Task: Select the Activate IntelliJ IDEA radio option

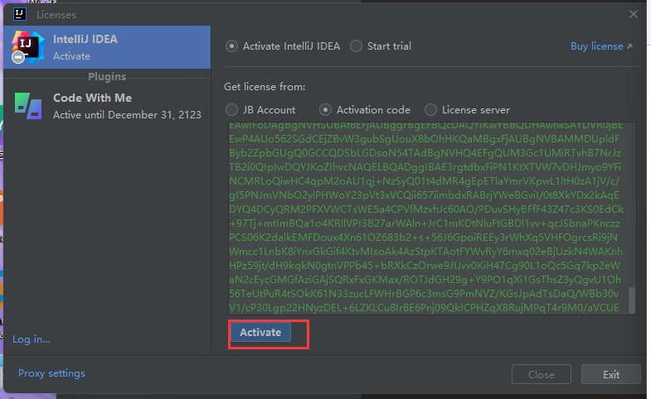Action: pos(231,46)
